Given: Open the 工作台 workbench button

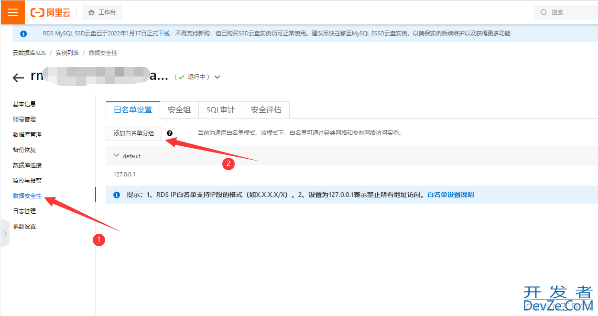Looking at the screenshot, I should pos(102,12).
